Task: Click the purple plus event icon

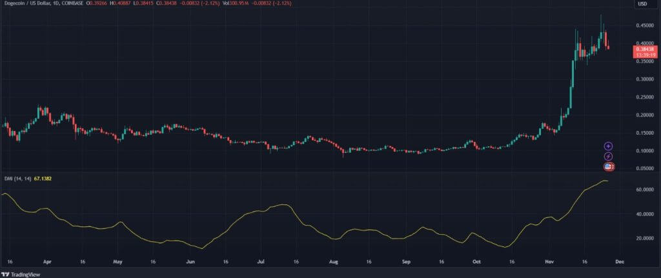Action: [608, 146]
